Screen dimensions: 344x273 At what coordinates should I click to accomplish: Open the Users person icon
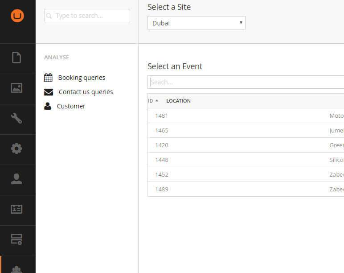pyautogui.click(x=16, y=179)
